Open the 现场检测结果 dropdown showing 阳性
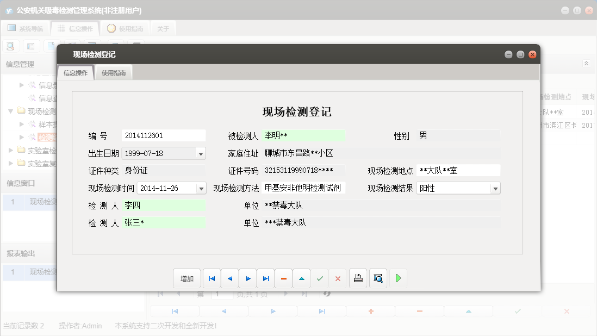Viewport: 597px width, 336px height. pos(494,188)
